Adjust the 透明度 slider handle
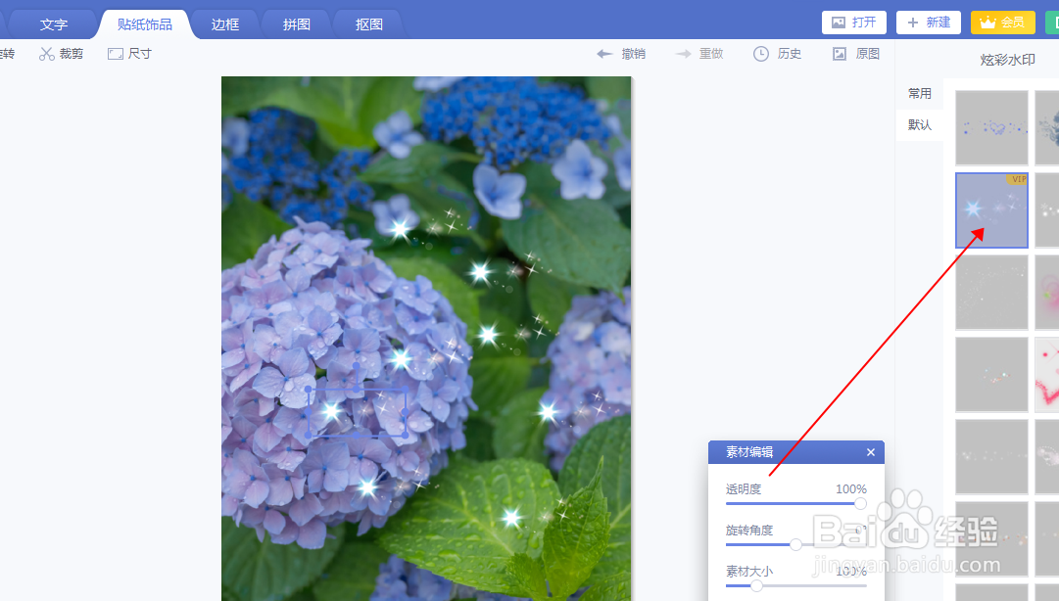This screenshot has width=1059, height=601. point(860,503)
